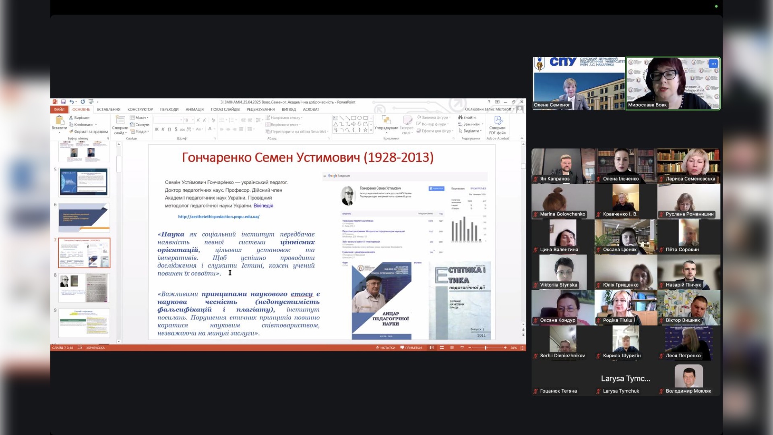Click the Вставити (Paste) clipboard icon
Image resolution: width=773 pixels, height=435 pixels.
(x=60, y=121)
